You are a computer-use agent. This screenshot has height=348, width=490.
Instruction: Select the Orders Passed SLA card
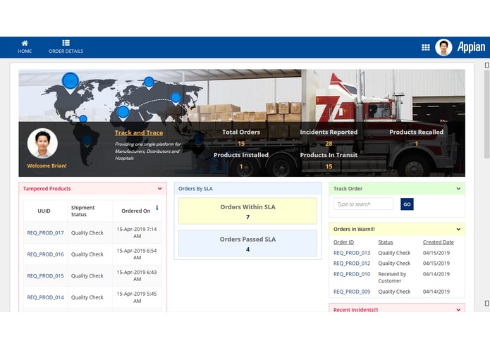coord(247,243)
